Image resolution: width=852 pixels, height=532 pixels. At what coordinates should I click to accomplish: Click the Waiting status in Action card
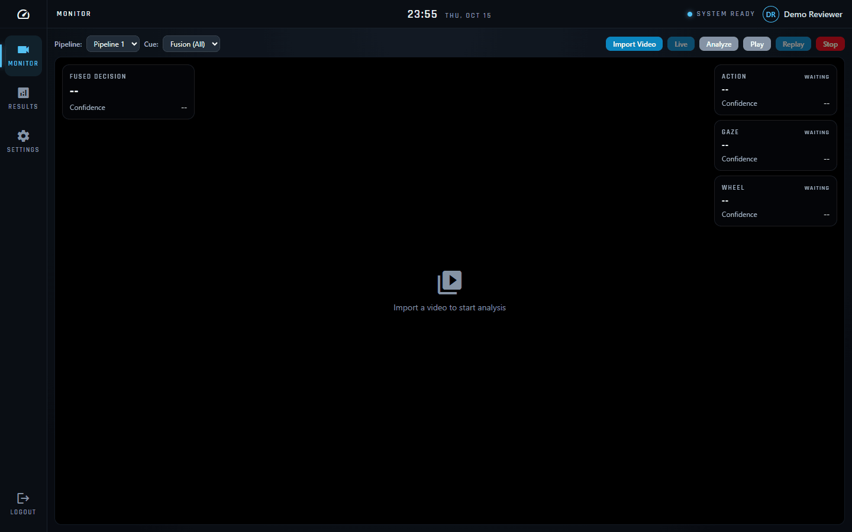coord(816,77)
